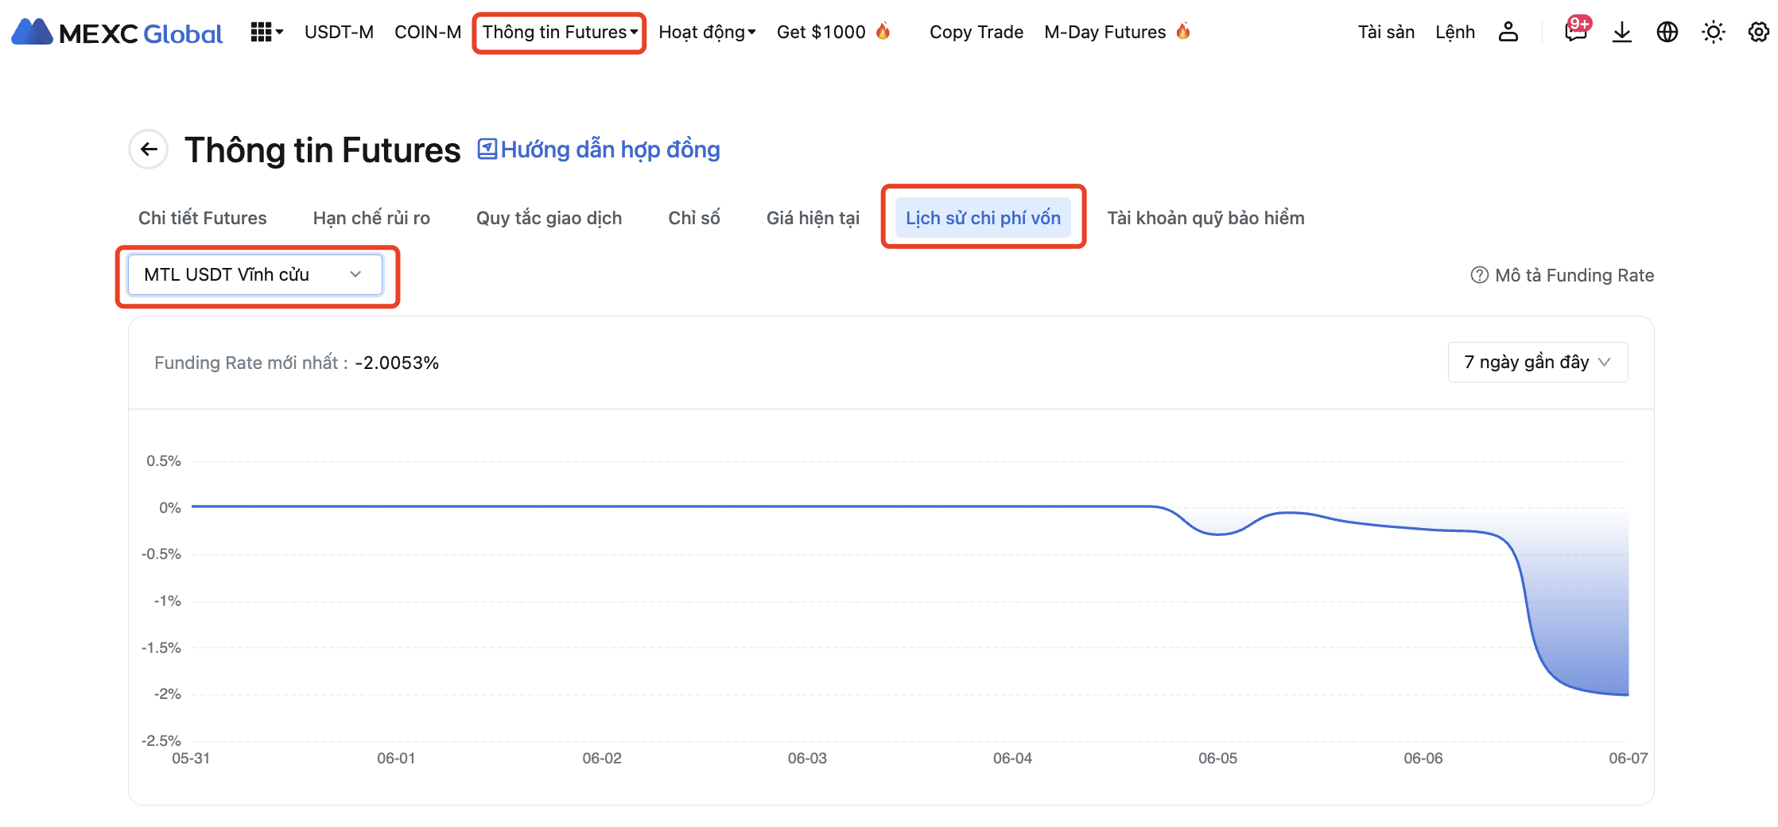
Task: Switch to the Chi tiết Futures tab
Action: point(202,218)
